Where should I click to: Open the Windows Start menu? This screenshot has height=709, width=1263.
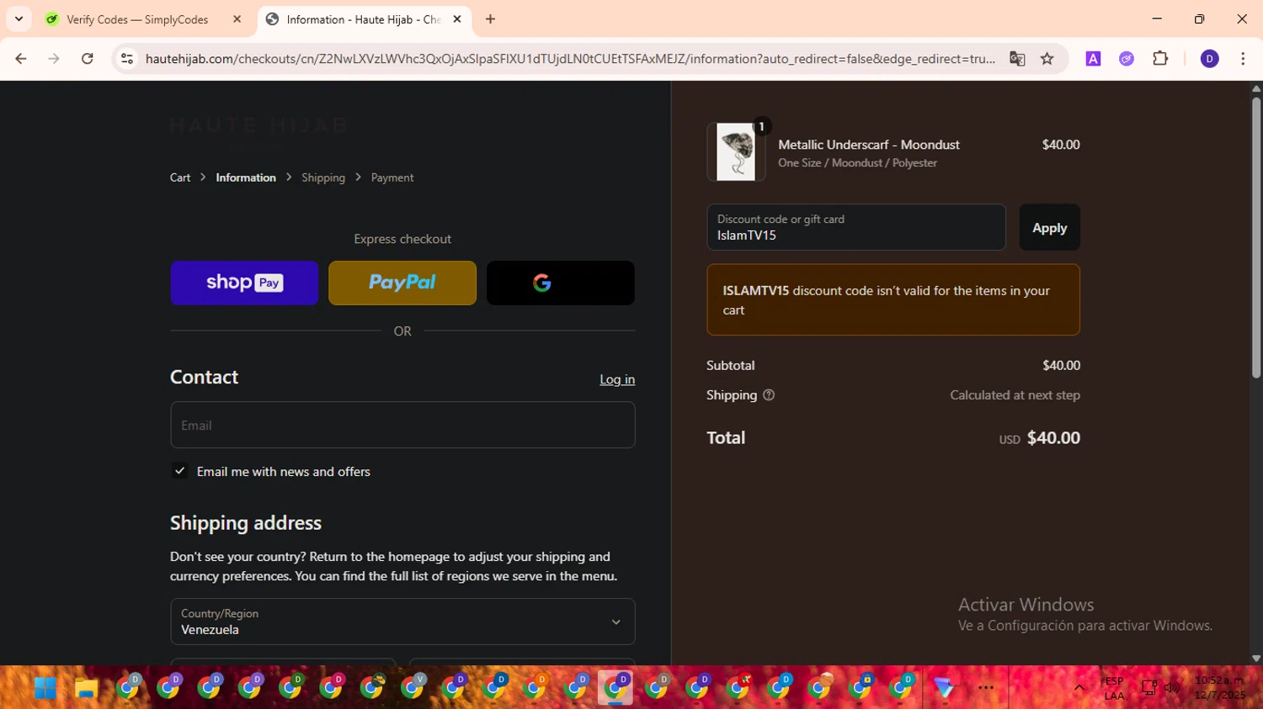click(45, 688)
